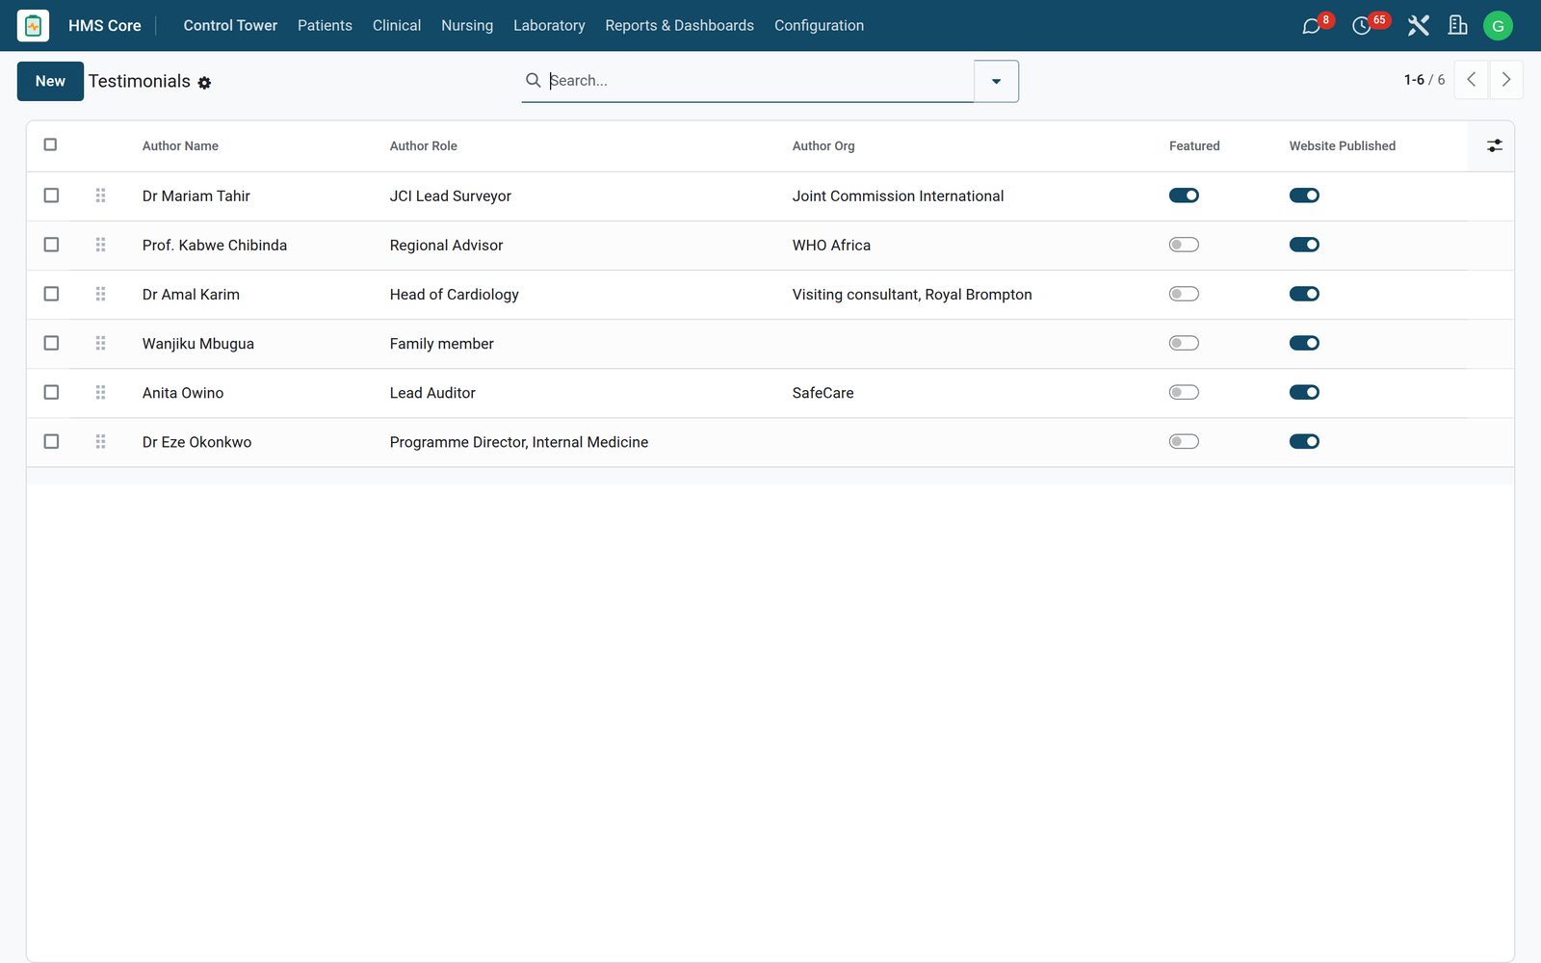Image resolution: width=1541 pixels, height=963 pixels.
Task: Select the Dr Mariam Tahir row checkbox
Action: 51,195
